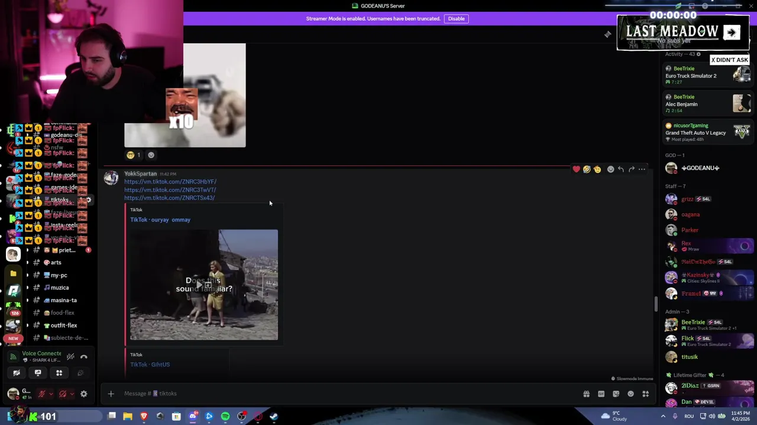Start an activity button

pos(59,373)
